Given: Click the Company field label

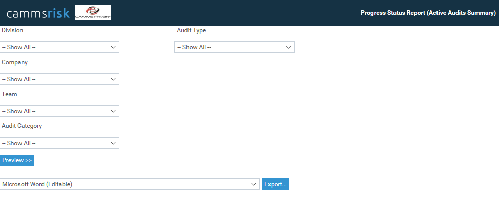Looking at the screenshot, I should point(14,62).
